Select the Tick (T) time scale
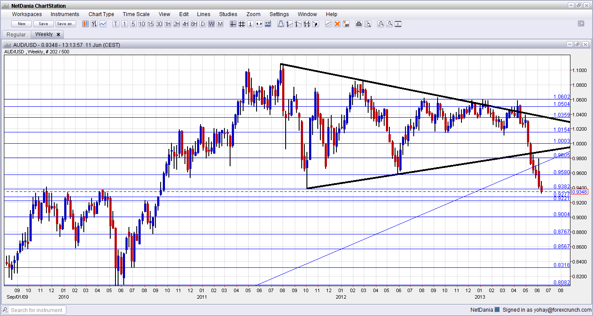The image size is (593, 316). (116, 24)
